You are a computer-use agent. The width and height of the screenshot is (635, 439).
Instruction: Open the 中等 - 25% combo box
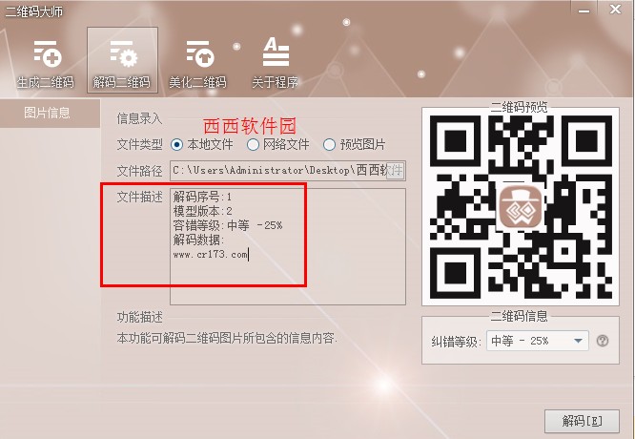[537, 341]
